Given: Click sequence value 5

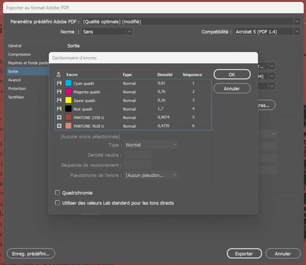Looking at the screenshot, I should coord(194,117).
